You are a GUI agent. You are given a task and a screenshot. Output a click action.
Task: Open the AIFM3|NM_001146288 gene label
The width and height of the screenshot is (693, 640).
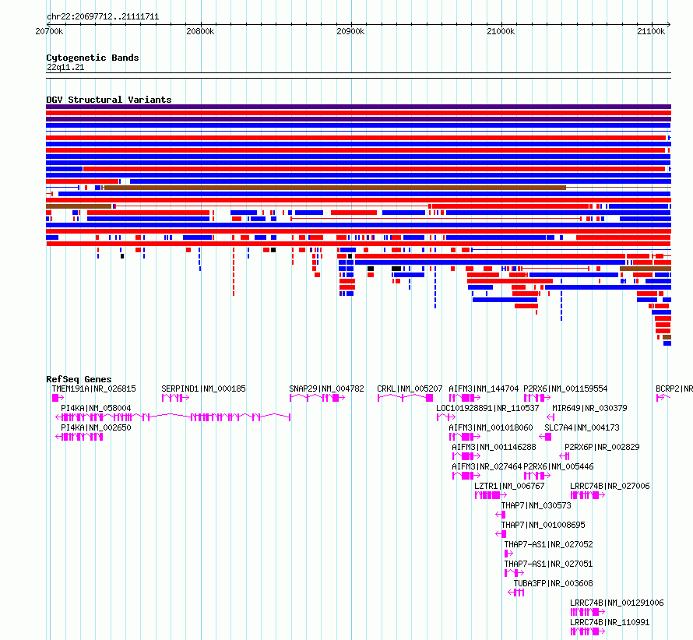494,447
